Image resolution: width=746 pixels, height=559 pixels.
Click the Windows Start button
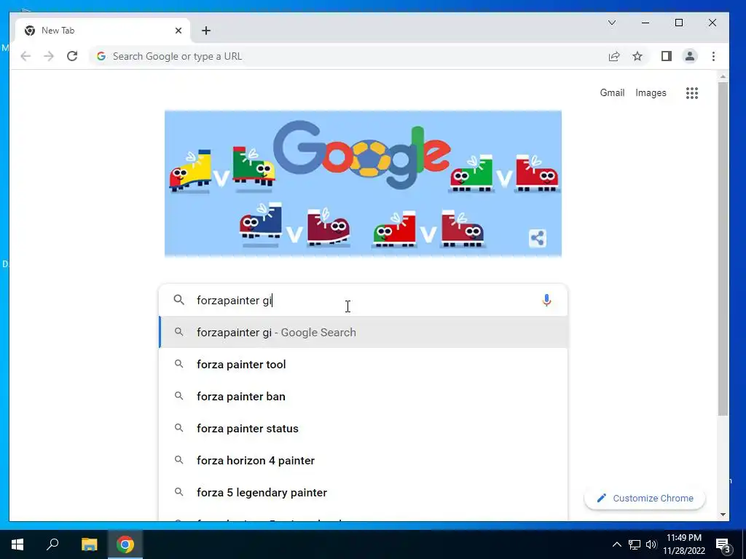coord(17,544)
